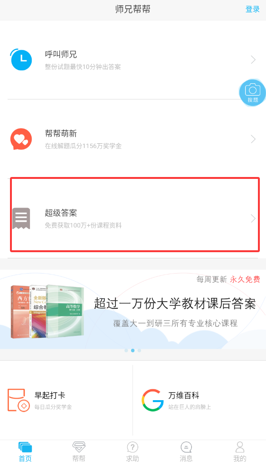Click the gray receipt icon for 超级答案
The image size is (266, 462).
[x=21, y=218]
